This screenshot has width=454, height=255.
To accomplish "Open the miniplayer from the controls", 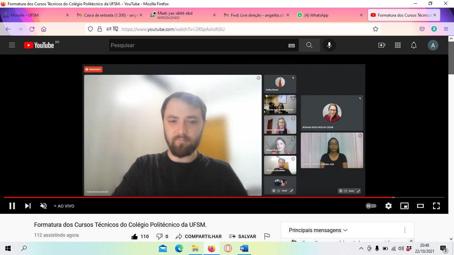I will [x=404, y=206].
